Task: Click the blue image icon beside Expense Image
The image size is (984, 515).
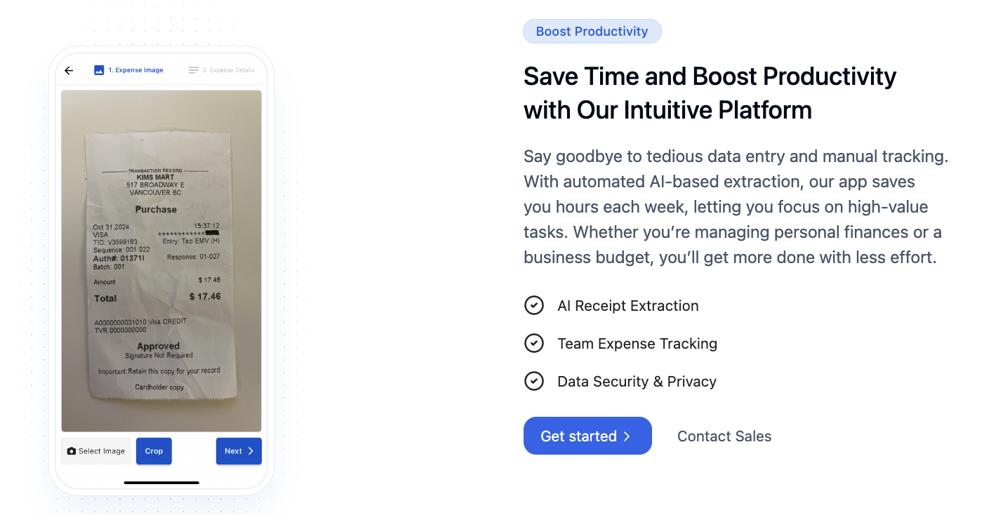Action: (x=99, y=70)
